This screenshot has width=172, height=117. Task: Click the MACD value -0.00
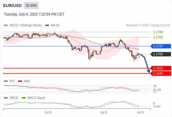point(157,106)
